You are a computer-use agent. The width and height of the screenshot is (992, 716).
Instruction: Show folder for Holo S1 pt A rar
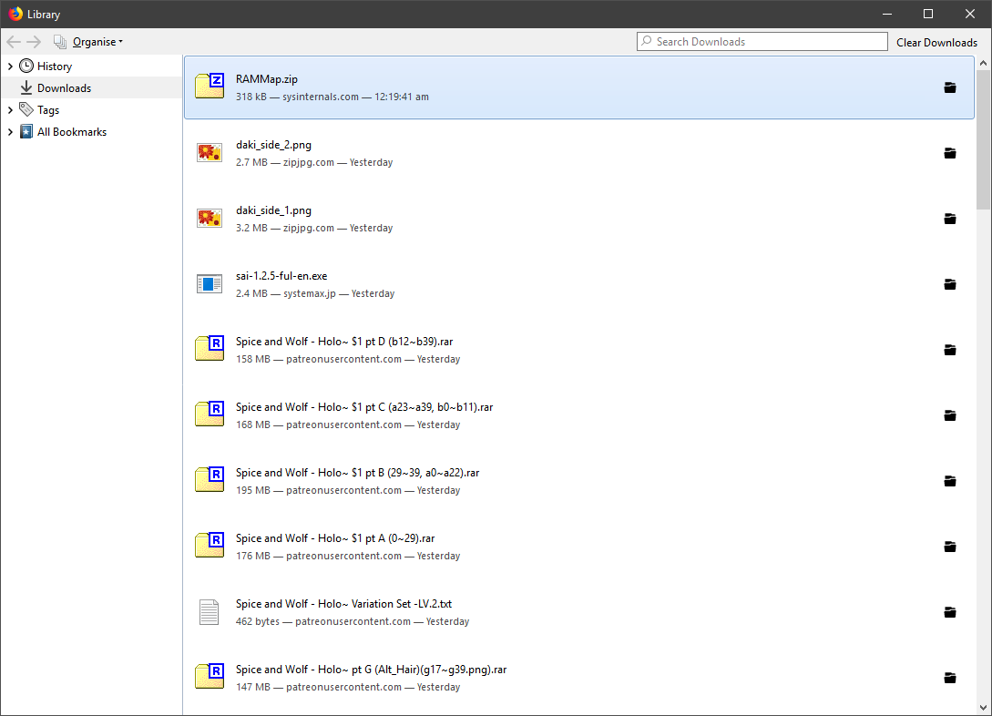pos(949,547)
